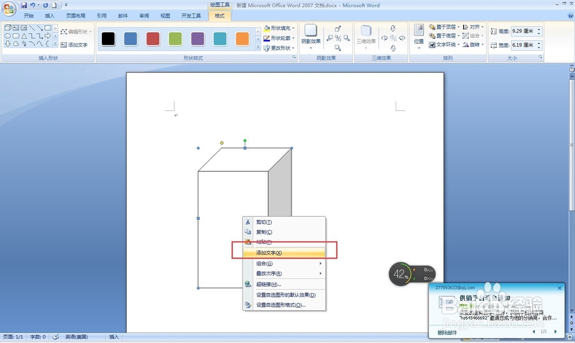Click the spell check icon in status bar
Image resolution: width=575 pixels, height=343 pixels.
click(x=56, y=337)
